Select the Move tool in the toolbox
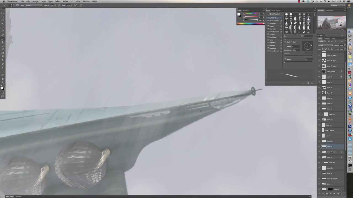 pyautogui.click(x=3, y=13)
